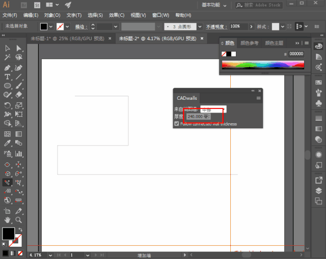Swap fill and stroke colors
The image size is (326, 259).
tap(20, 229)
